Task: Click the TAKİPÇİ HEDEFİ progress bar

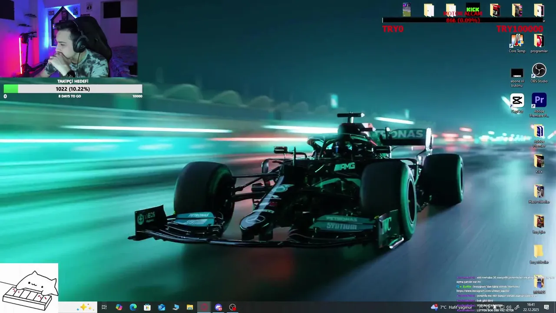Action: pos(73,89)
